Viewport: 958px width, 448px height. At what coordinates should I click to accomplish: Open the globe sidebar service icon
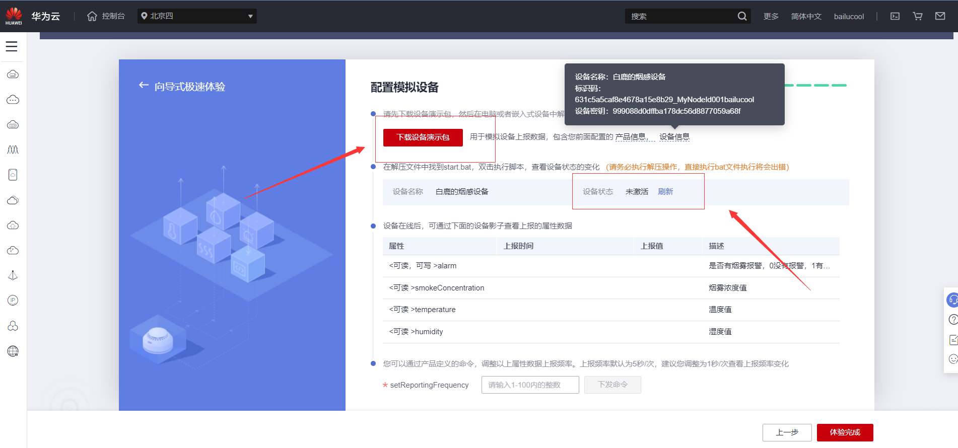(13, 351)
